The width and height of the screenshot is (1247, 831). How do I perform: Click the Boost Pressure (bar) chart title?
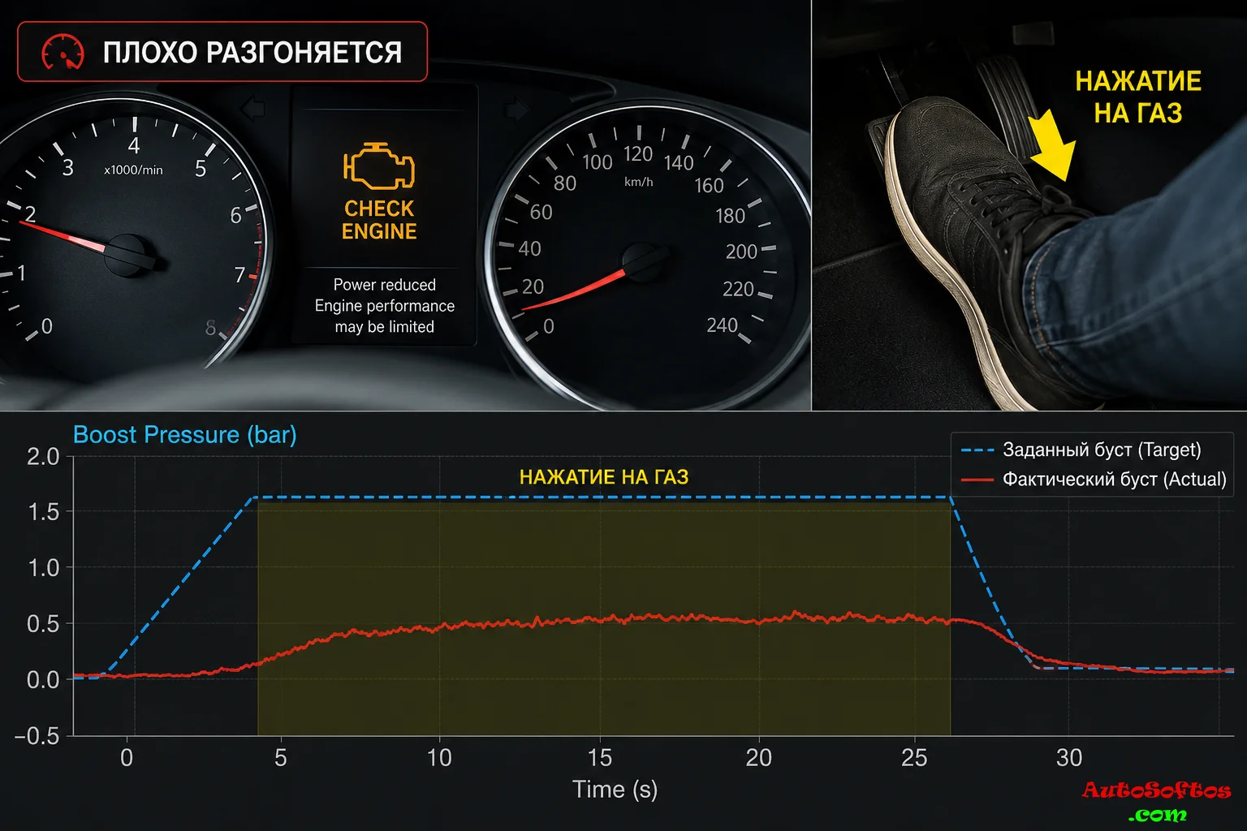pyautogui.click(x=185, y=435)
